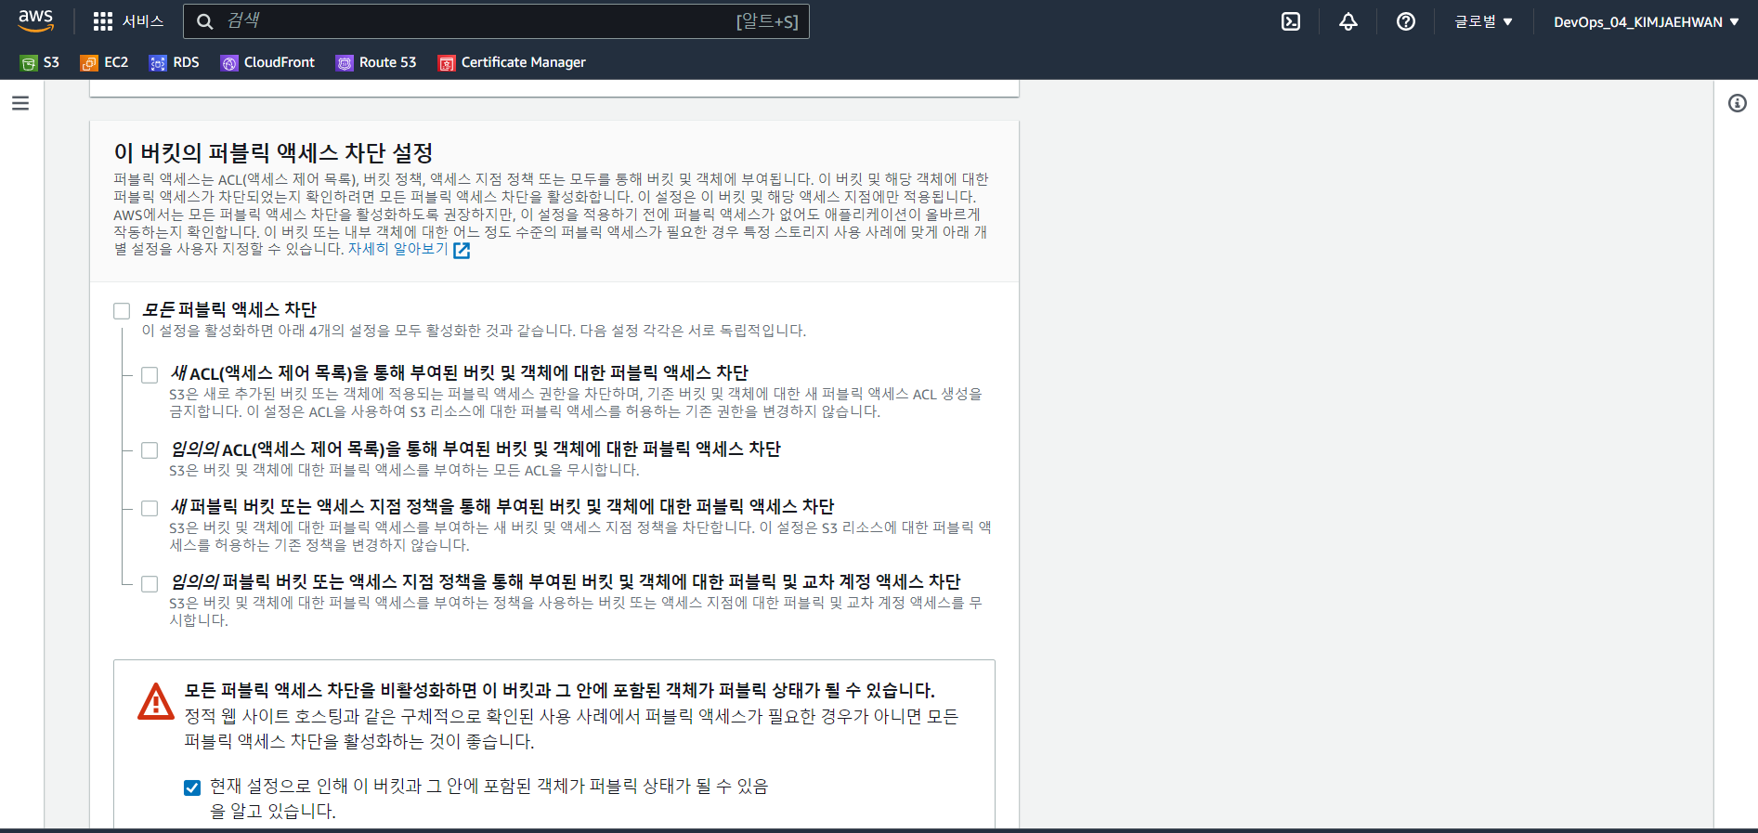Open the help question mark icon

pyautogui.click(x=1406, y=21)
